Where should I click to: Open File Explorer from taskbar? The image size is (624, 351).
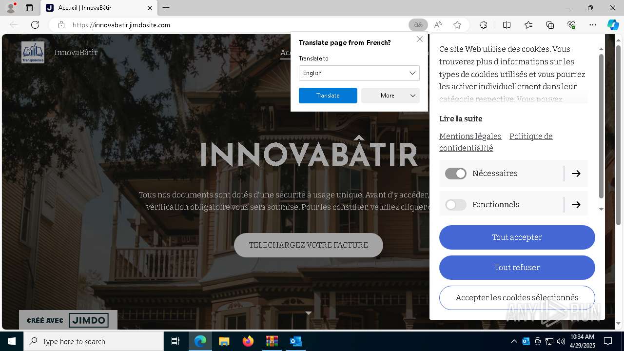[x=224, y=341]
